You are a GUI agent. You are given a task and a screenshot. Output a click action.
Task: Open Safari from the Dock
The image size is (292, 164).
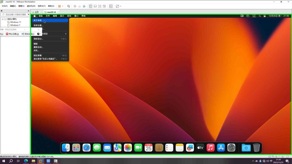(87, 148)
